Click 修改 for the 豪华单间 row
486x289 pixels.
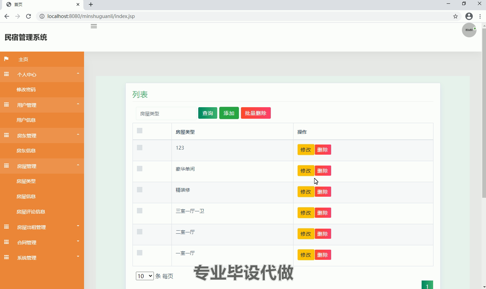pyautogui.click(x=306, y=171)
